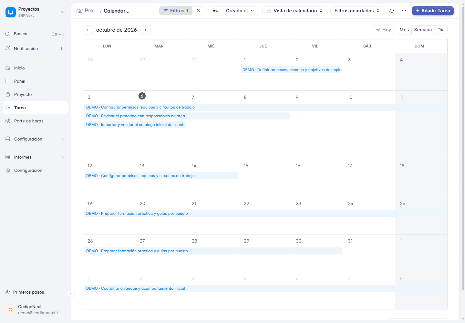Image resolution: width=465 pixels, height=323 pixels.
Task: Switch calendar to Semana view
Action: pos(423,30)
